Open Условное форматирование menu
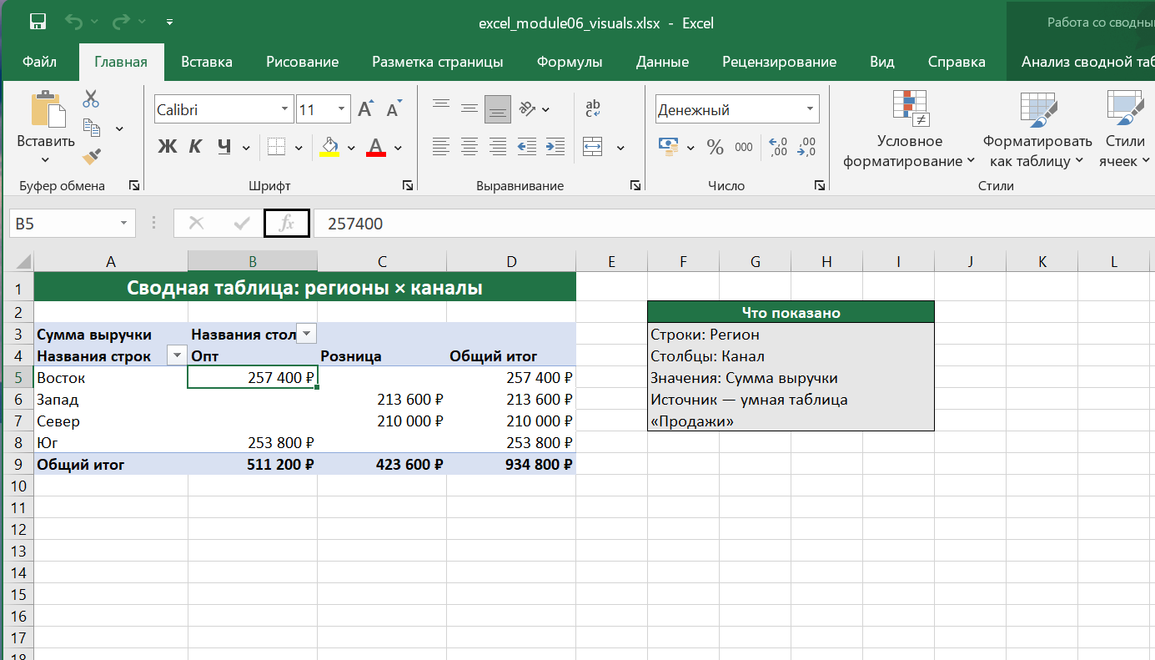1155x660 pixels. 909,129
